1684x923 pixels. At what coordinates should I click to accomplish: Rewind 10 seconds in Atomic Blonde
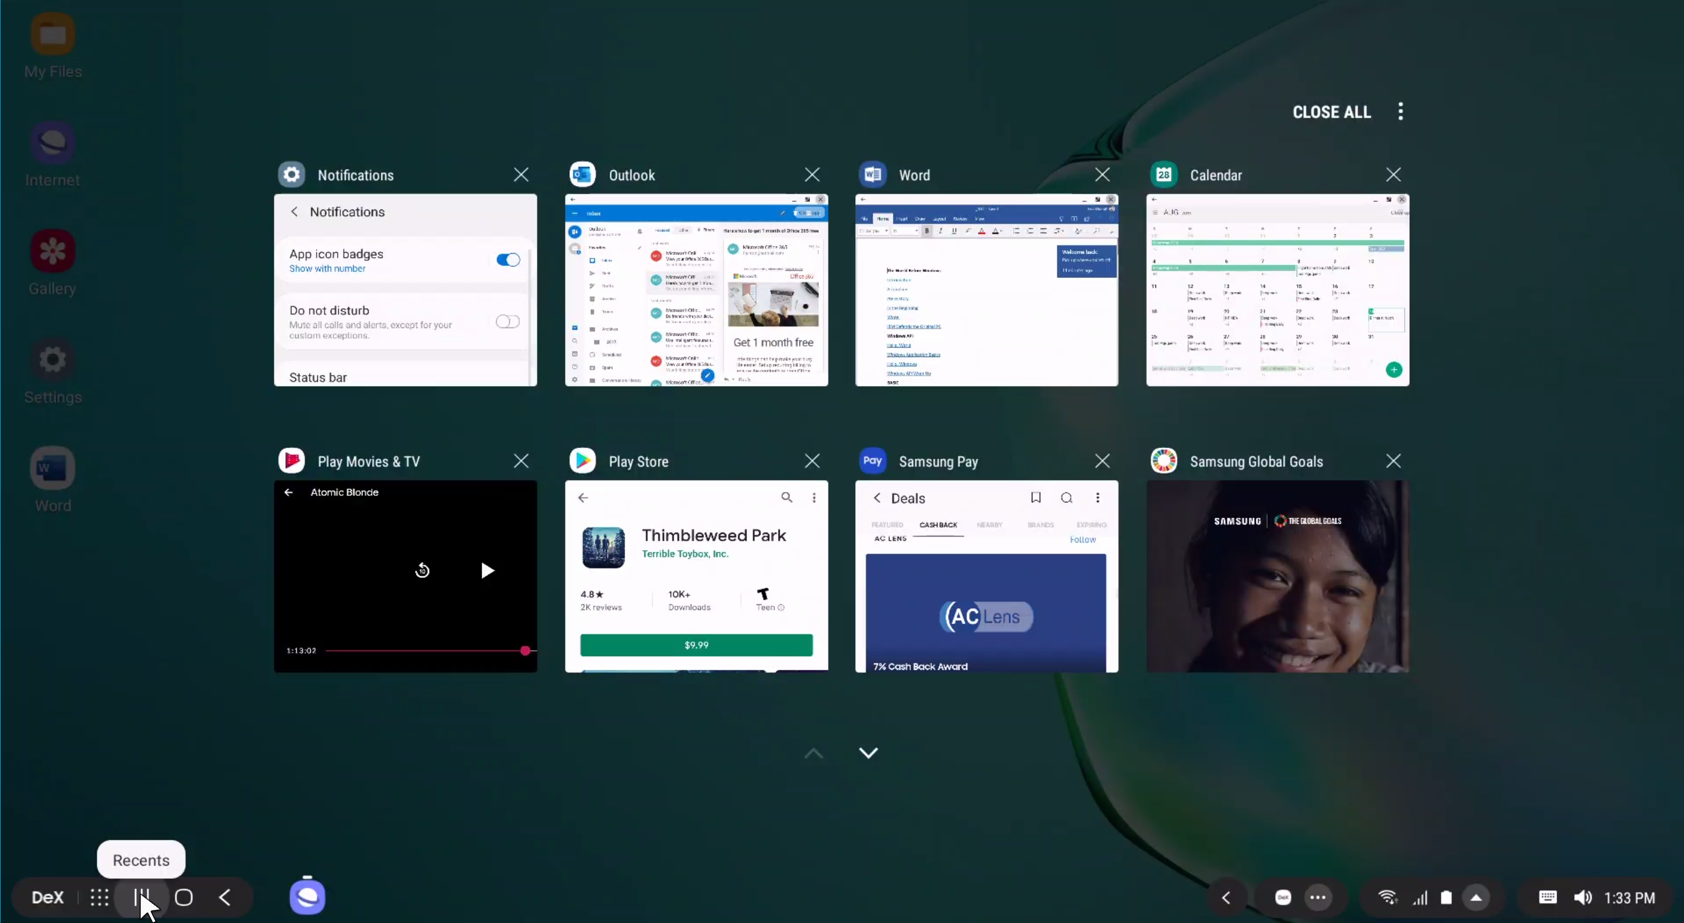[422, 570]
